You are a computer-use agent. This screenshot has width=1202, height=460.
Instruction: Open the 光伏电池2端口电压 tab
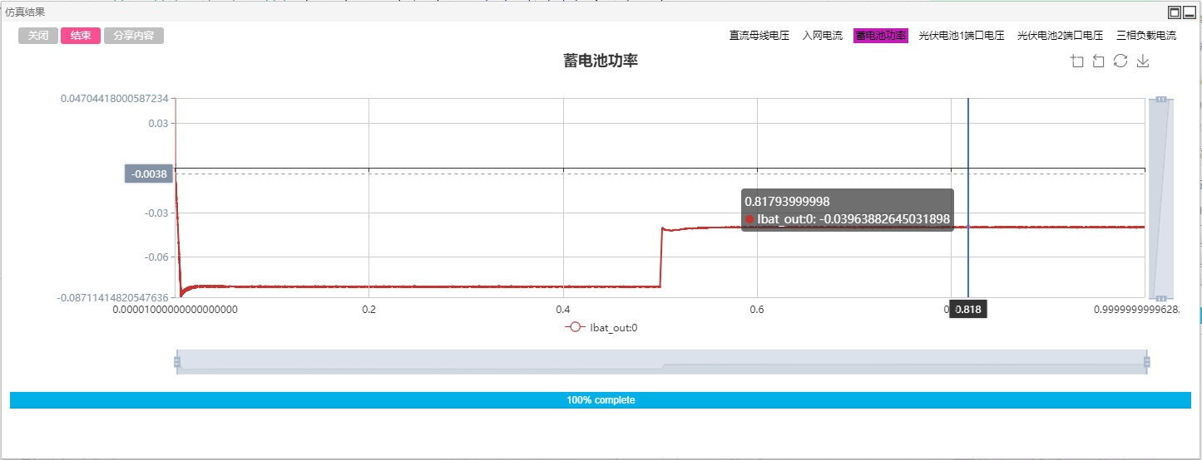coord(1061,36)
